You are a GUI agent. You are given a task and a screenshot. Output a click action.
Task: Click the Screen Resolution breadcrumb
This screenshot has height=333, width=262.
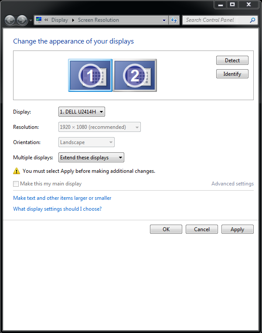[x=98, y=20]
